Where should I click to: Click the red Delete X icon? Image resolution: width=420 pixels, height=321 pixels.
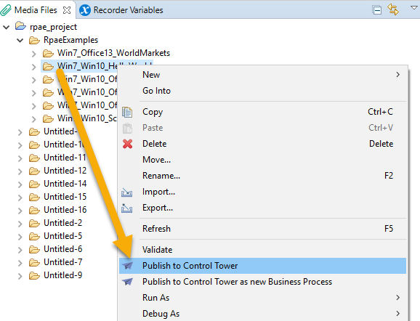click(x=127, y=144)
